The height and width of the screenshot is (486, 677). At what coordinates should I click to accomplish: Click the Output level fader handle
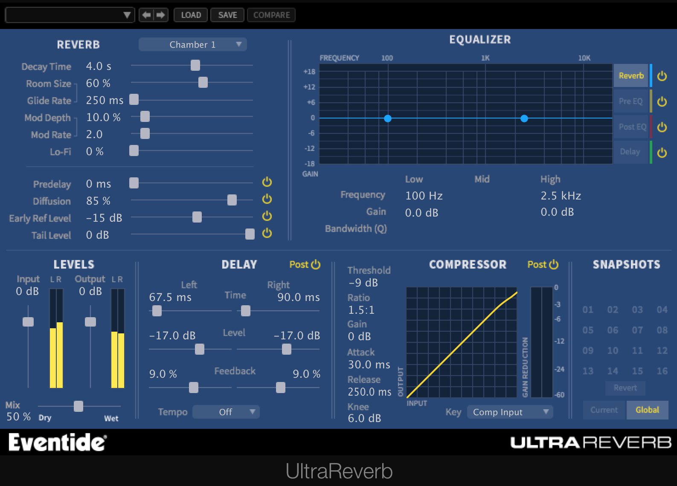pyautogui.click(x=90, y=322)
